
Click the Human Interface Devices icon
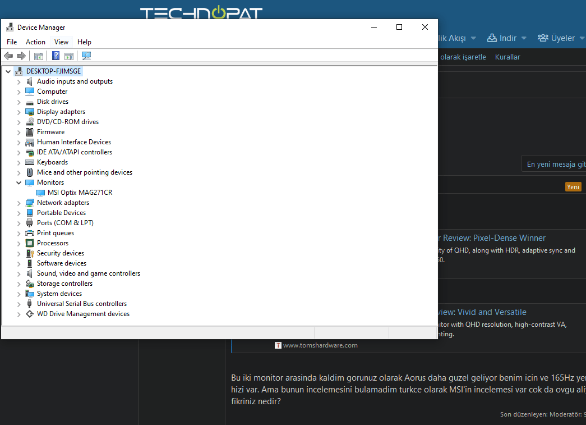click(30, 142)
